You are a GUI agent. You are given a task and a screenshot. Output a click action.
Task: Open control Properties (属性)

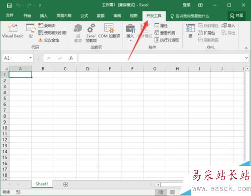click(161, 26)
